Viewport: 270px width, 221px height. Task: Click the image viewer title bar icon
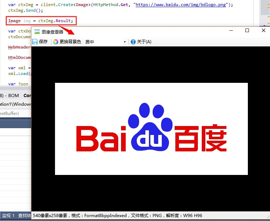click(x=37, y=32)
